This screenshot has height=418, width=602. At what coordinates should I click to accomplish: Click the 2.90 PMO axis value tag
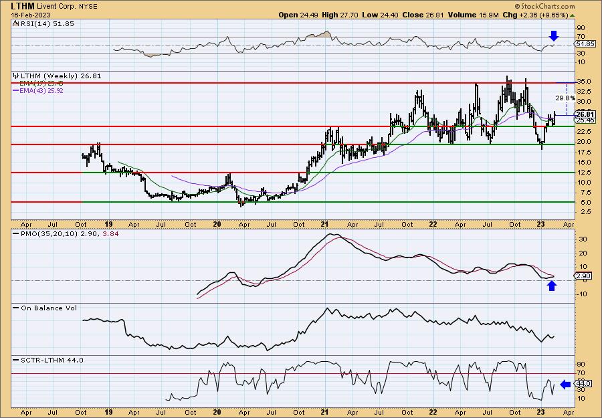[x=583, y=276]
